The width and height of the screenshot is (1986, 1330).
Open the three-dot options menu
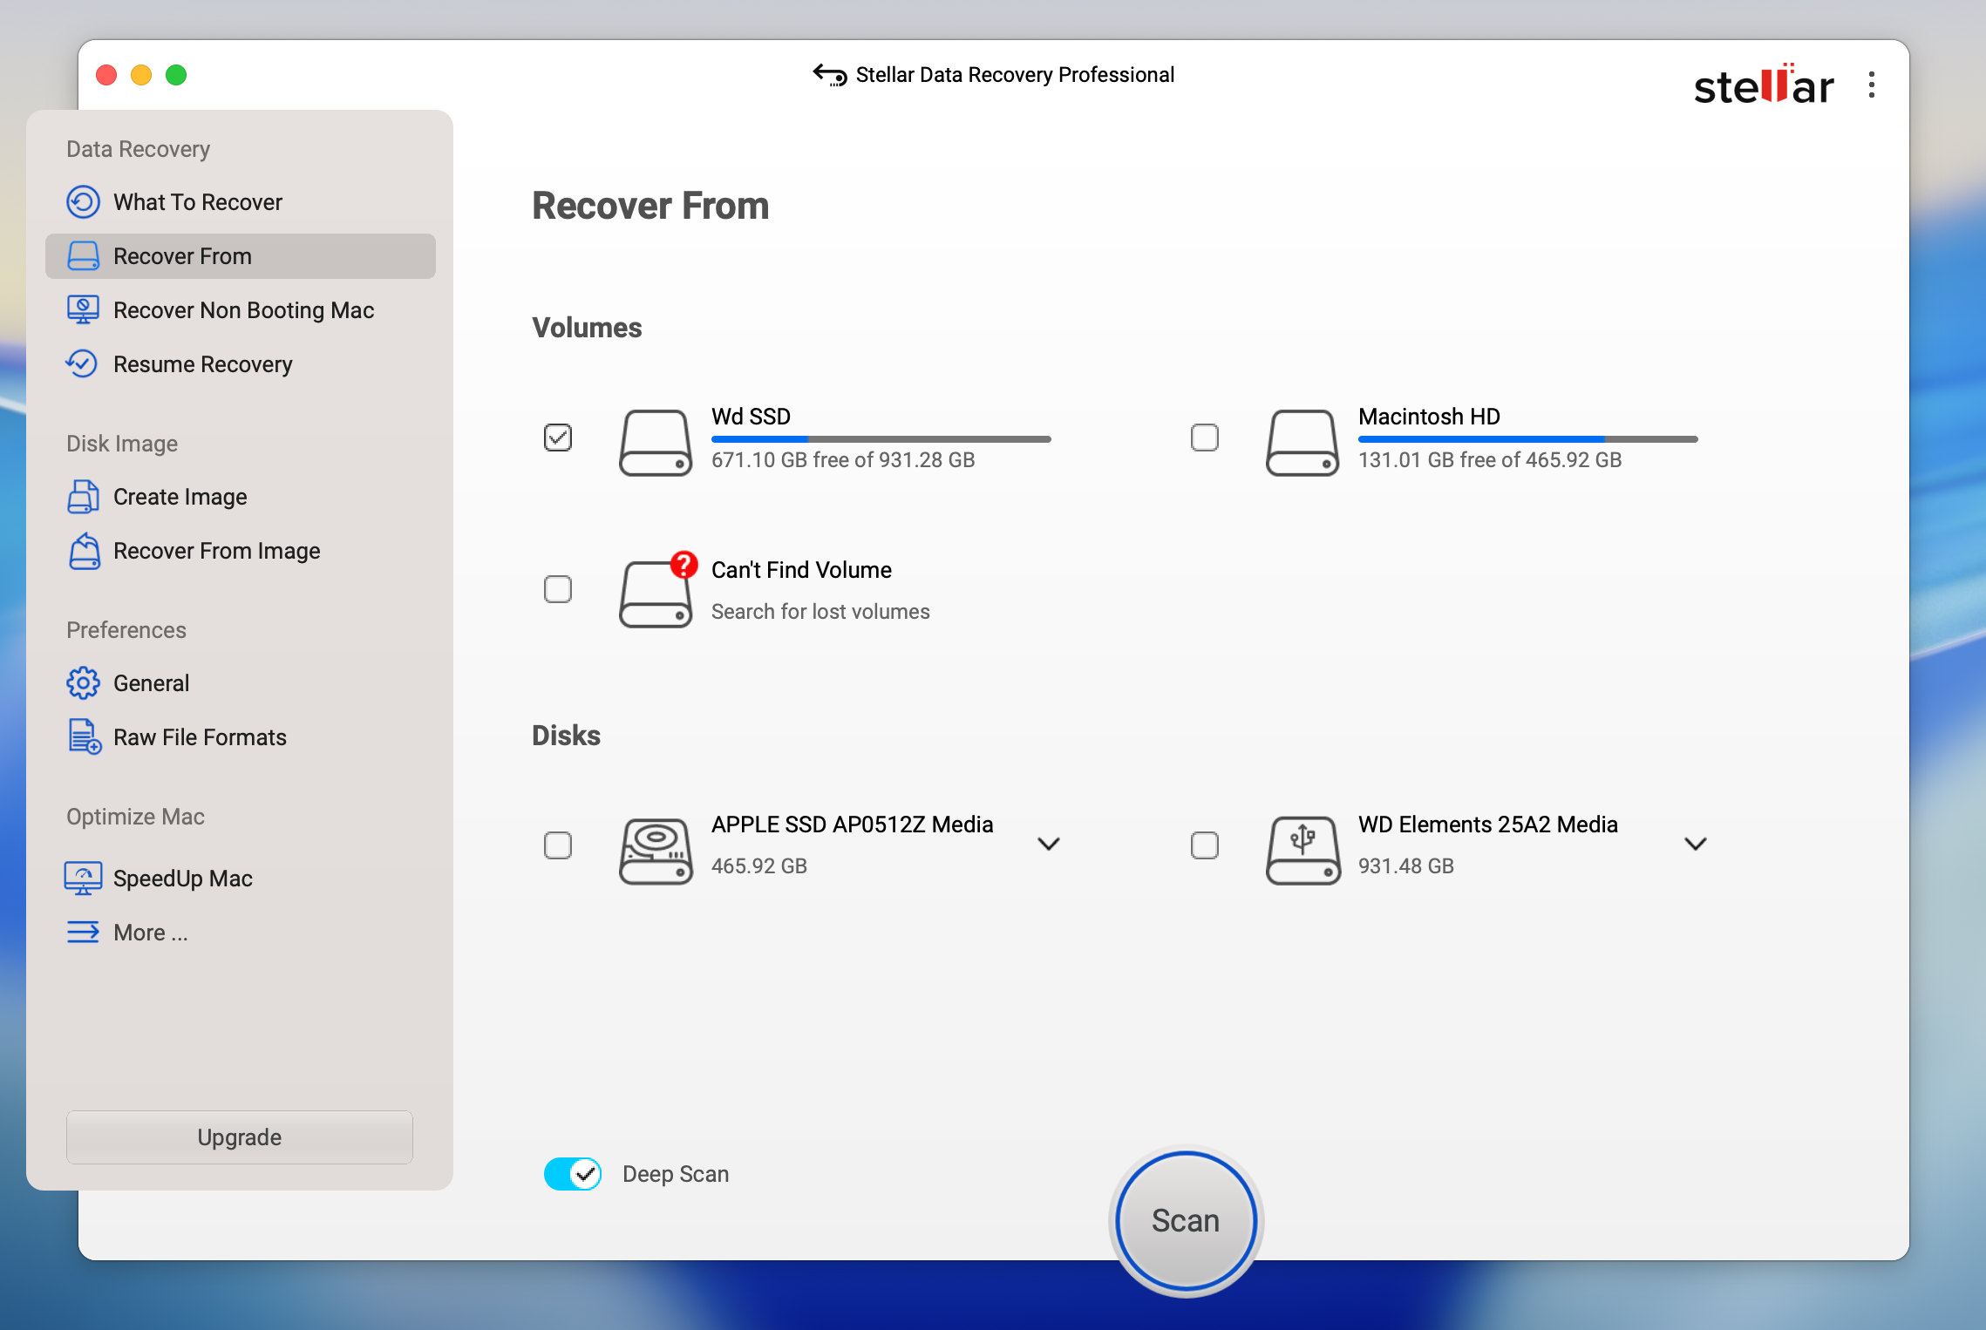[x=1872, y=85]
